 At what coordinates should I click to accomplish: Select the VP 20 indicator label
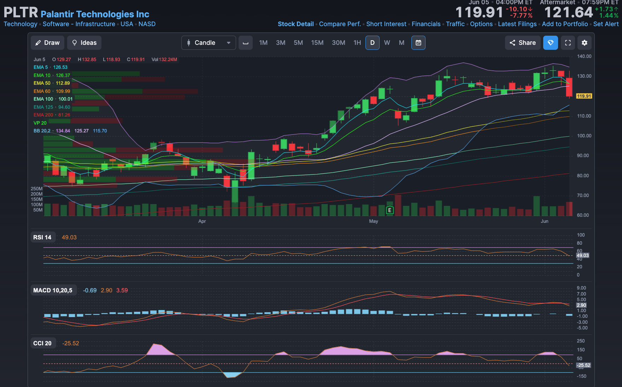click(x=40, y=123)
